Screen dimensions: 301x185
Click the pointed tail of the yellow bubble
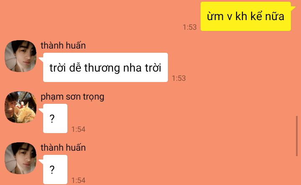[293, 8]
